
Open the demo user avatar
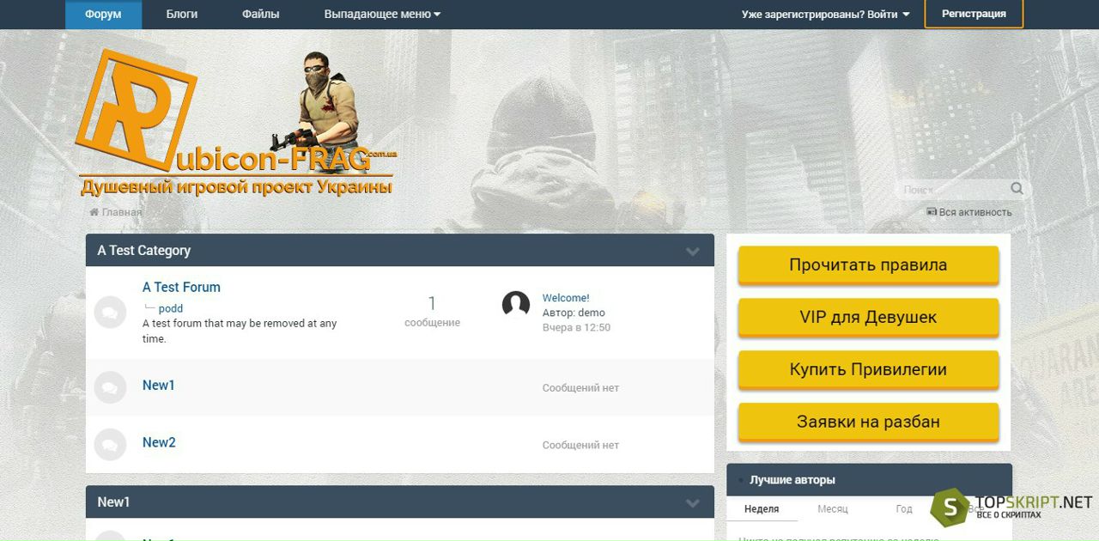pos(516,305)
